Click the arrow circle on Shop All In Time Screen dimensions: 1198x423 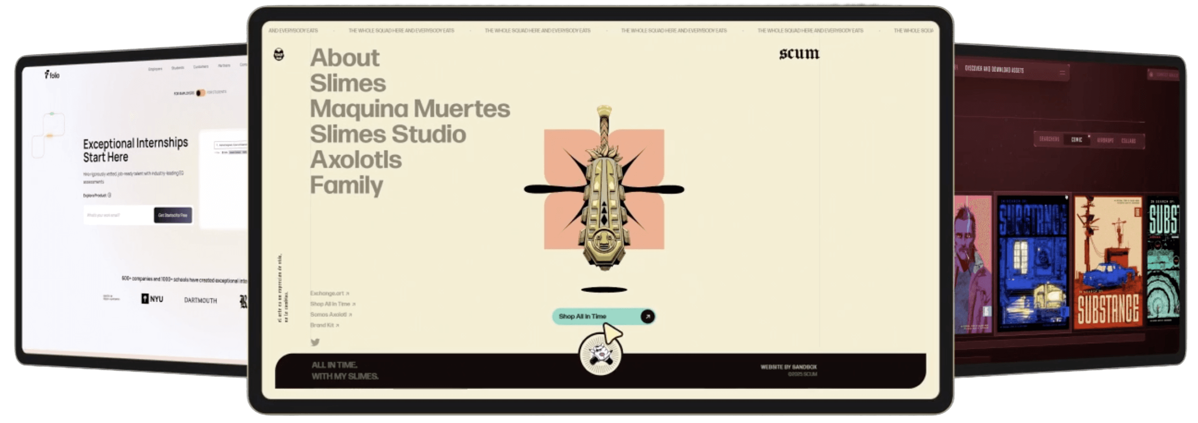647,317
